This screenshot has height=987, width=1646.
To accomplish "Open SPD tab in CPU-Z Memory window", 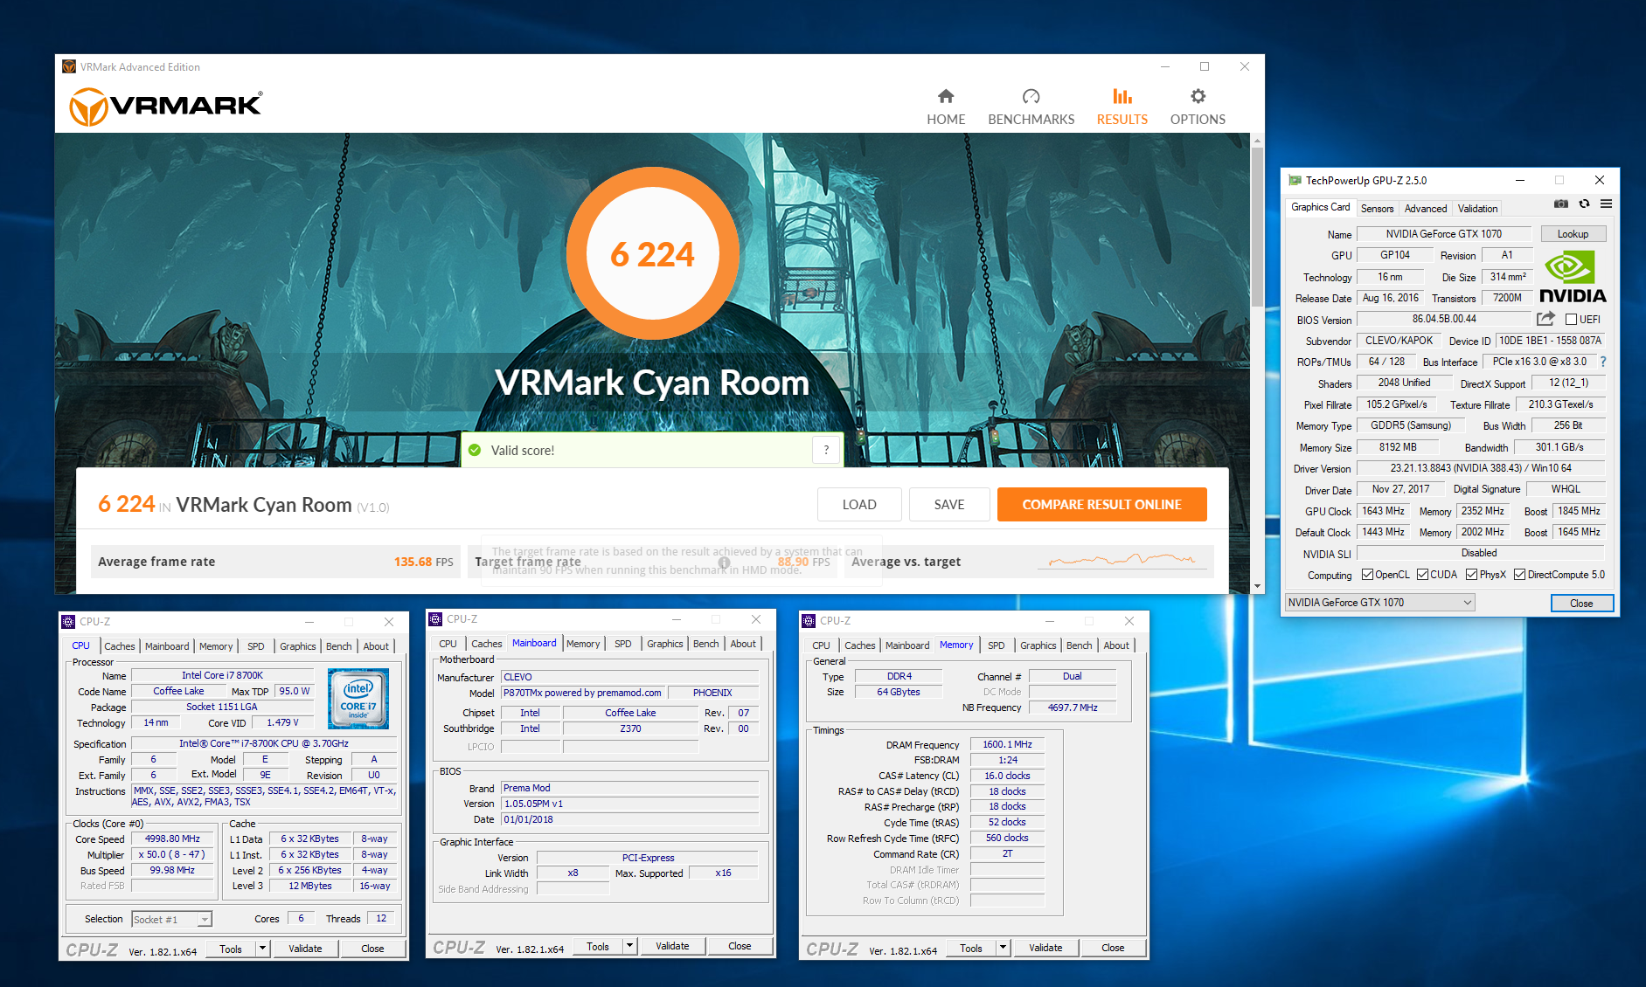I will pos(996,645).
